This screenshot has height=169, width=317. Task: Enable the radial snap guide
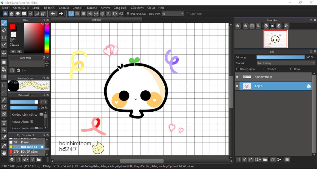pyautogui.click(x=96, y=14)
